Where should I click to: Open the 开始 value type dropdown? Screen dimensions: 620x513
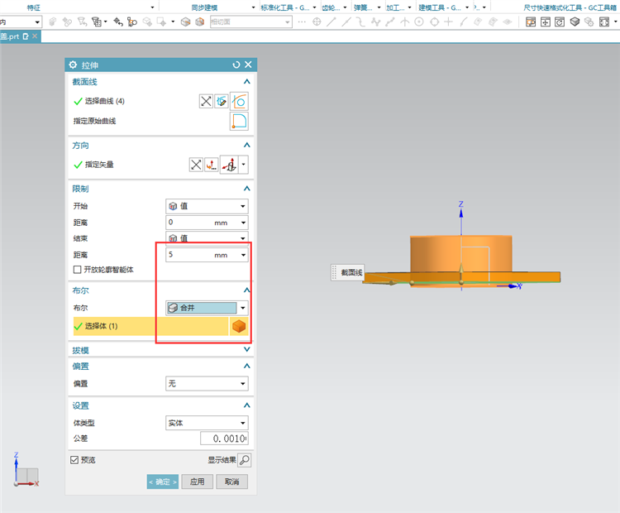point(207,206)
